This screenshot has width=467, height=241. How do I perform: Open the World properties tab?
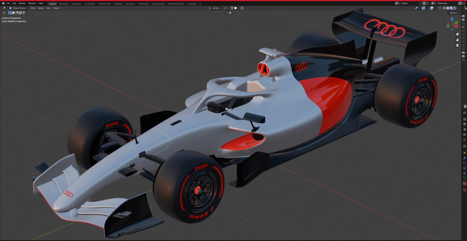coord(464,140)
